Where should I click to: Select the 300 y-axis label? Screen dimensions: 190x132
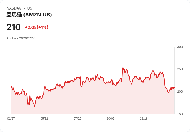click(180, 47)
